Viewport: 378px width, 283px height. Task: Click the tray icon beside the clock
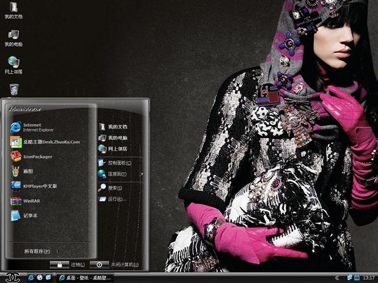click(x=357, y=278)
